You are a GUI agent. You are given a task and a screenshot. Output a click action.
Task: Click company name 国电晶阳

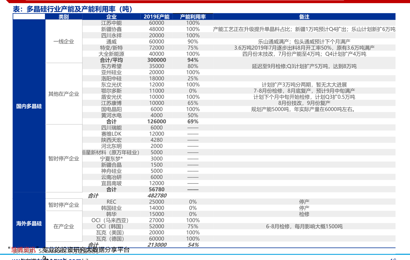111,110
